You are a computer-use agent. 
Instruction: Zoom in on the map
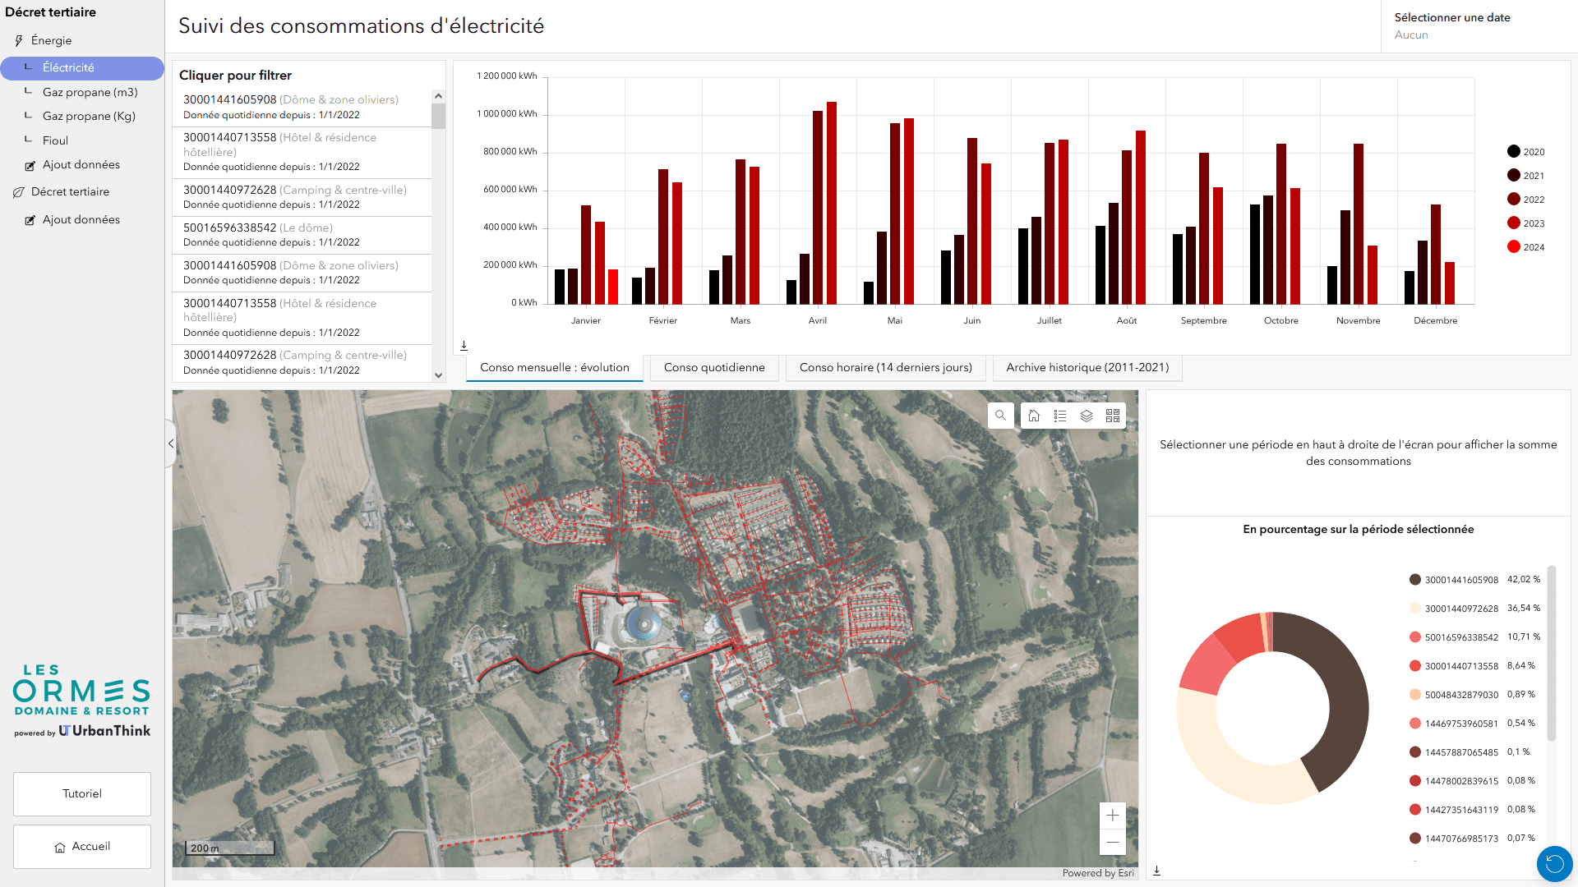coord(1112,816)
